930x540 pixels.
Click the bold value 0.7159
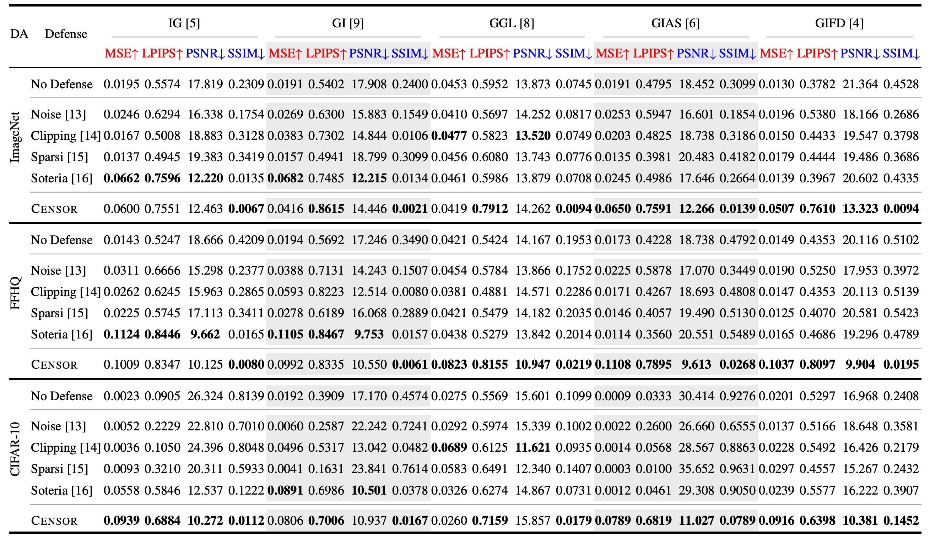pos(490,521)
